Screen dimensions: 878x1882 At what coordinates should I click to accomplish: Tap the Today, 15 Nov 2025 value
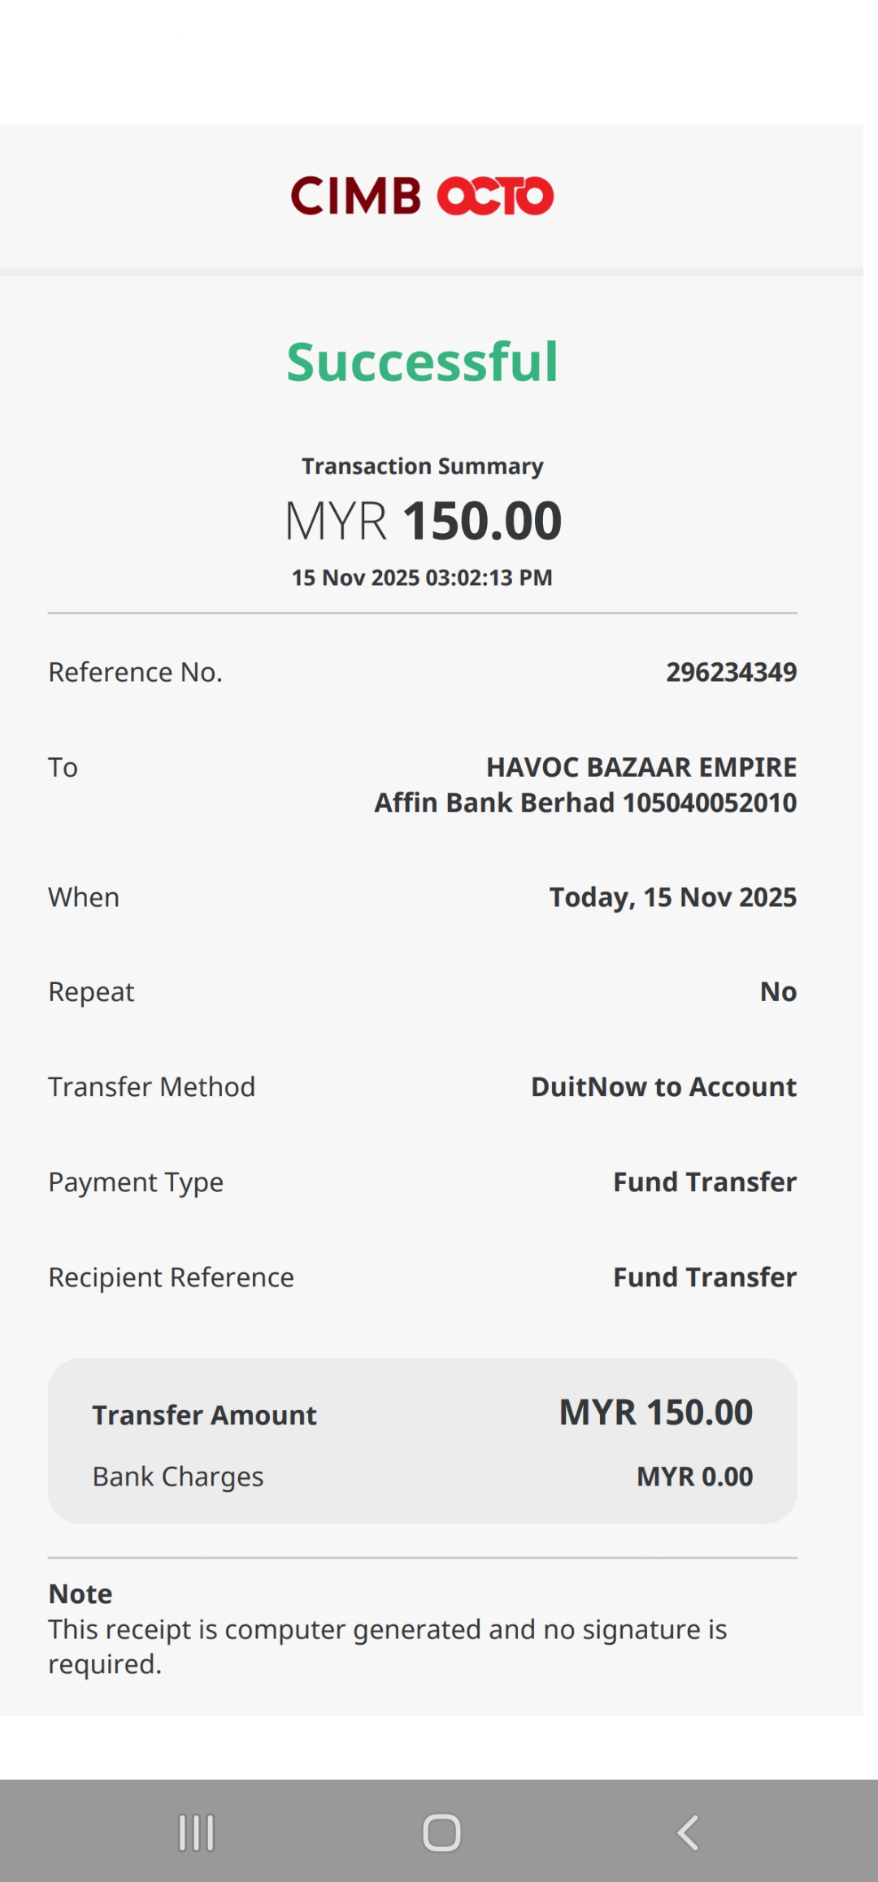(672, 897)
